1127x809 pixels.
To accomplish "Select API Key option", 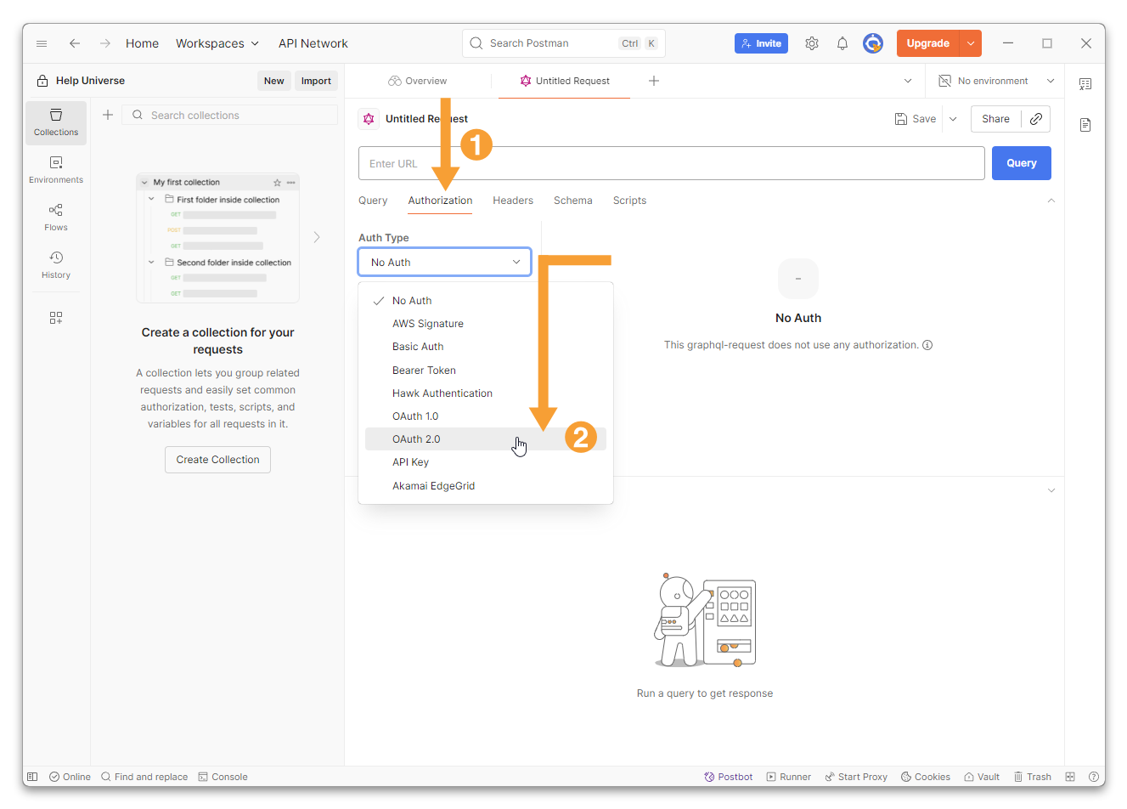I will (x=486, y=462).
